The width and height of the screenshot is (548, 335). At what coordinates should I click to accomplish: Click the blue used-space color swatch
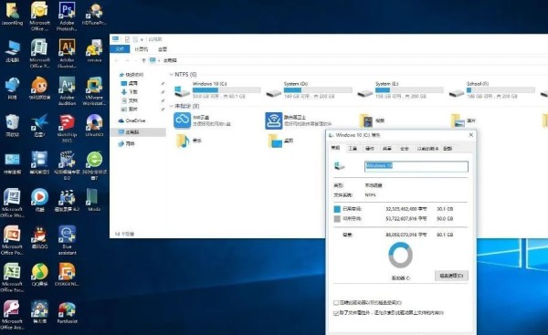(337, 209)
